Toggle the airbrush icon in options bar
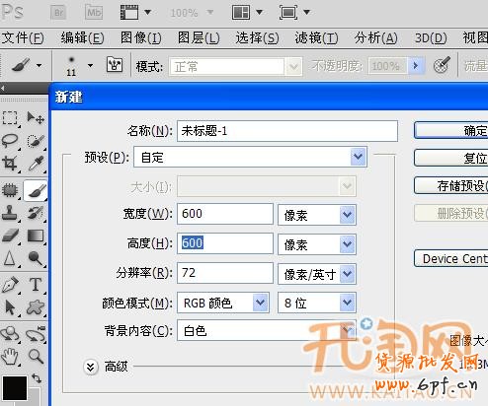Screen dimensions: 488x406 (442, 65)
